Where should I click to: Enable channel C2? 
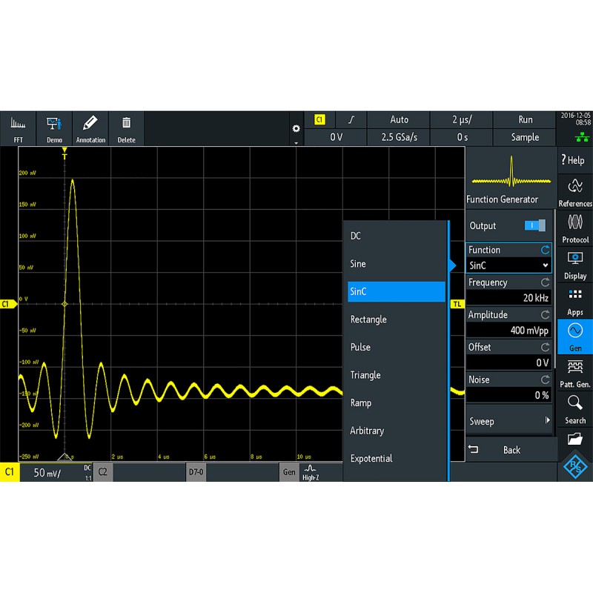pos(102,471)
